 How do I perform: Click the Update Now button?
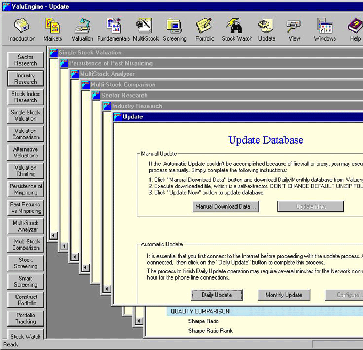(x=311, y=206)
